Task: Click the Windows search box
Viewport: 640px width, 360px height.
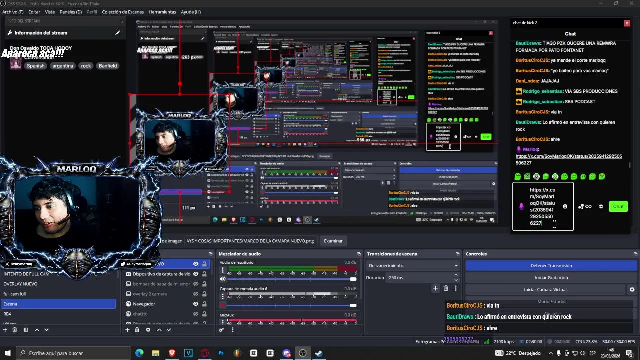Action: point(73,353)
